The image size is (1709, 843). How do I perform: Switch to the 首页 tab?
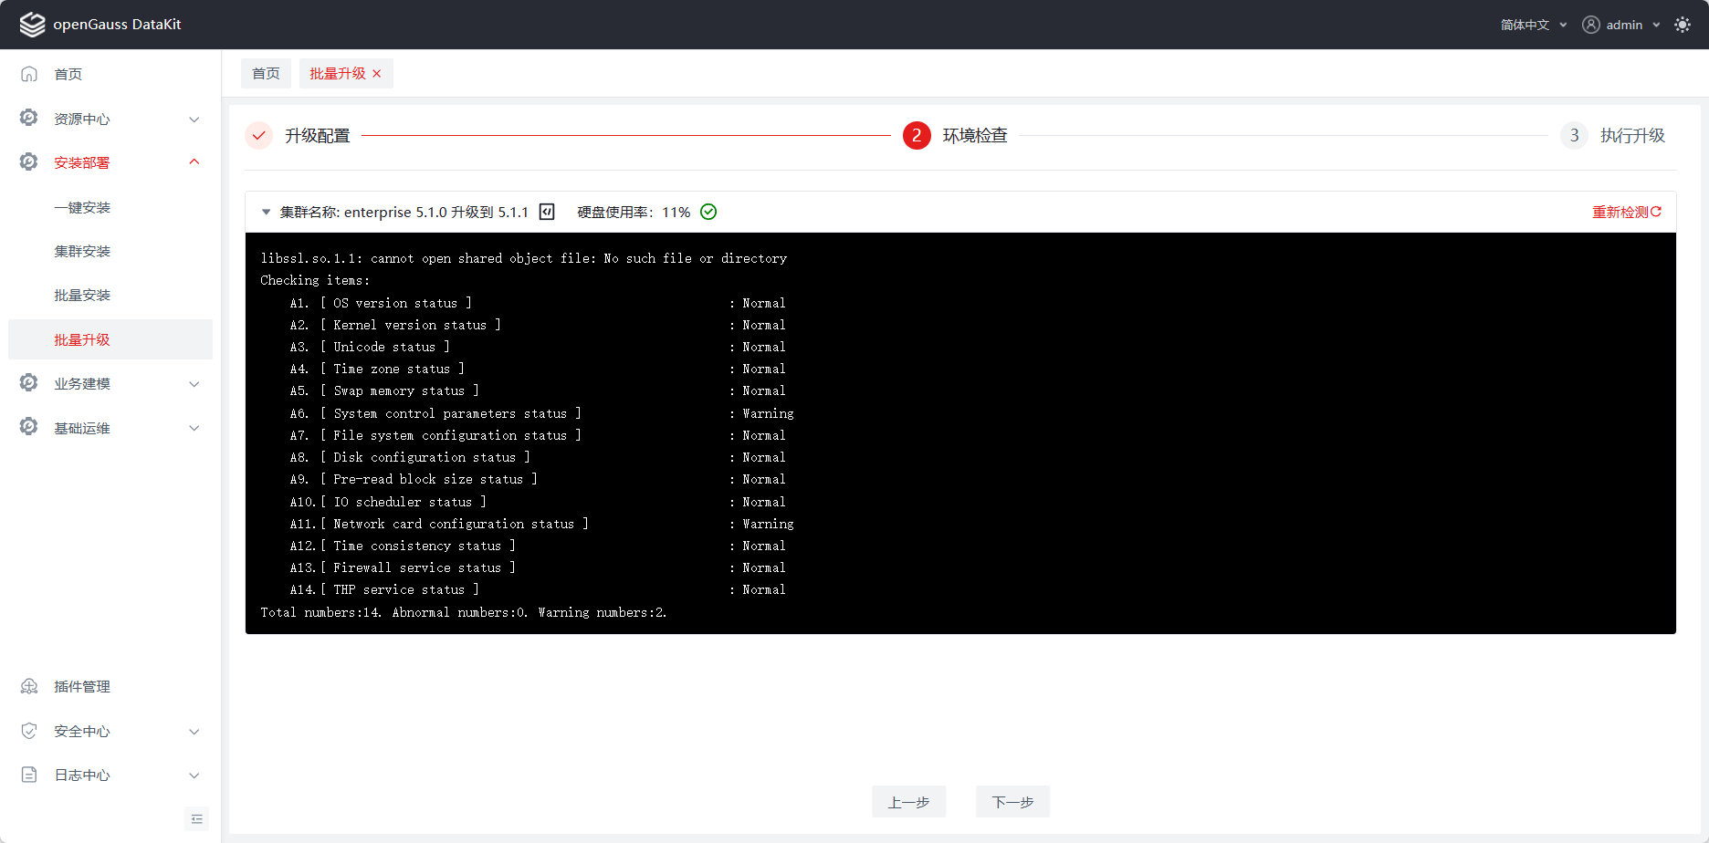point(266,74)
